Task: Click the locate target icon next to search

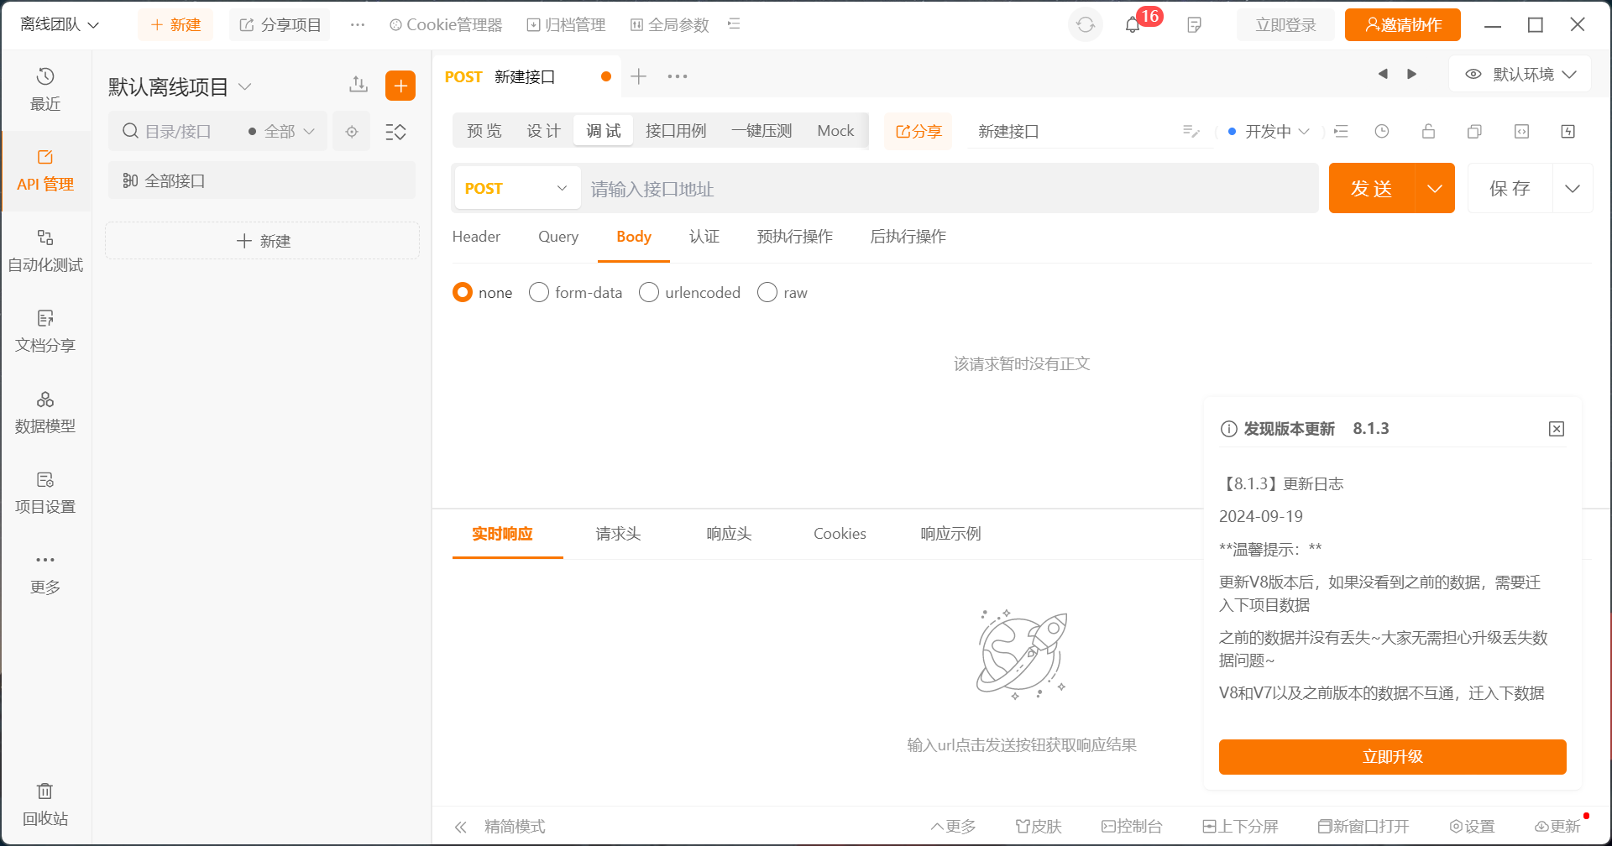Action: (x=352, y=132)
